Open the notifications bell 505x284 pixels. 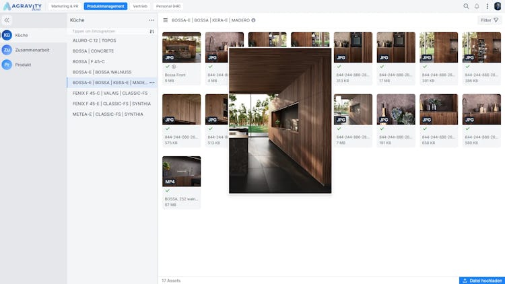click(x=477, y=6)
